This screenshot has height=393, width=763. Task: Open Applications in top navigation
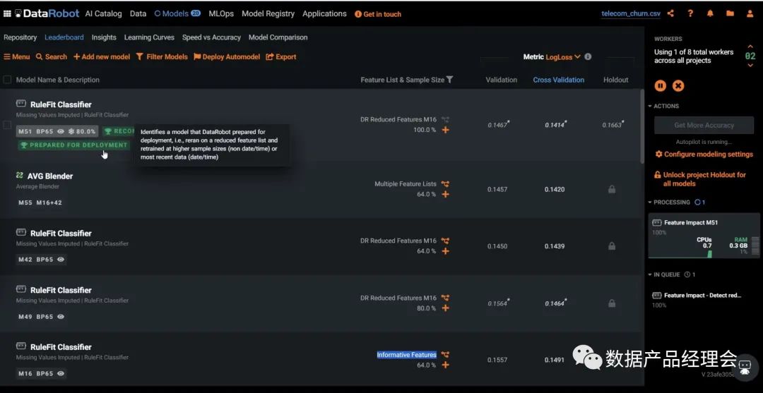(324, 13)
